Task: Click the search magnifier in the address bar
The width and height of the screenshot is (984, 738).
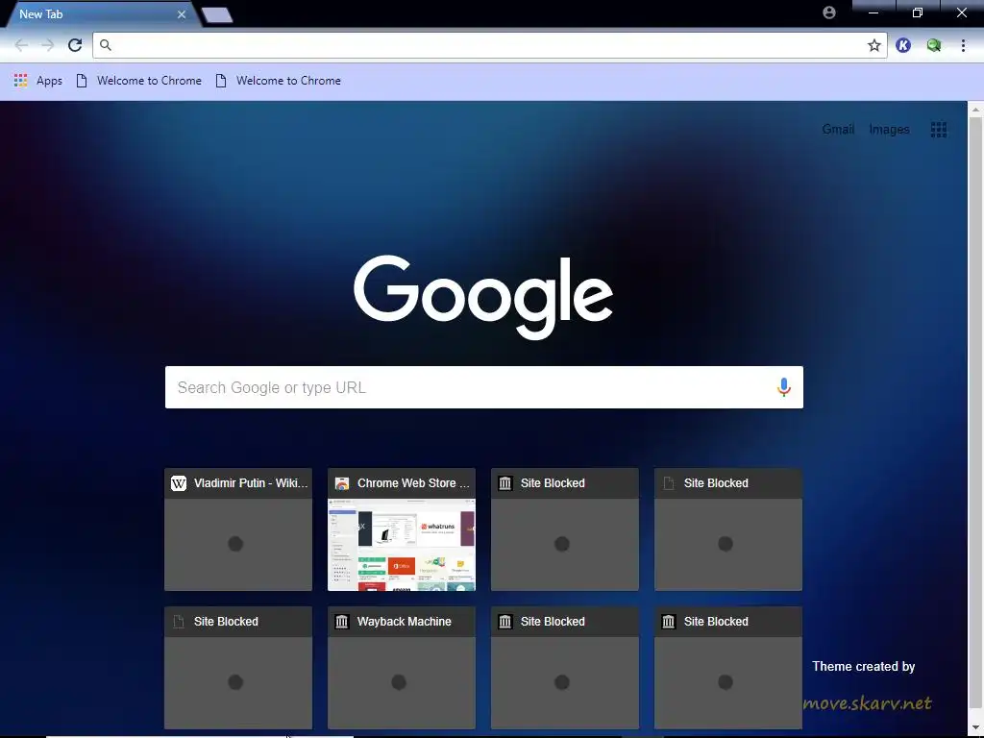Action: [x=106, y=45]
